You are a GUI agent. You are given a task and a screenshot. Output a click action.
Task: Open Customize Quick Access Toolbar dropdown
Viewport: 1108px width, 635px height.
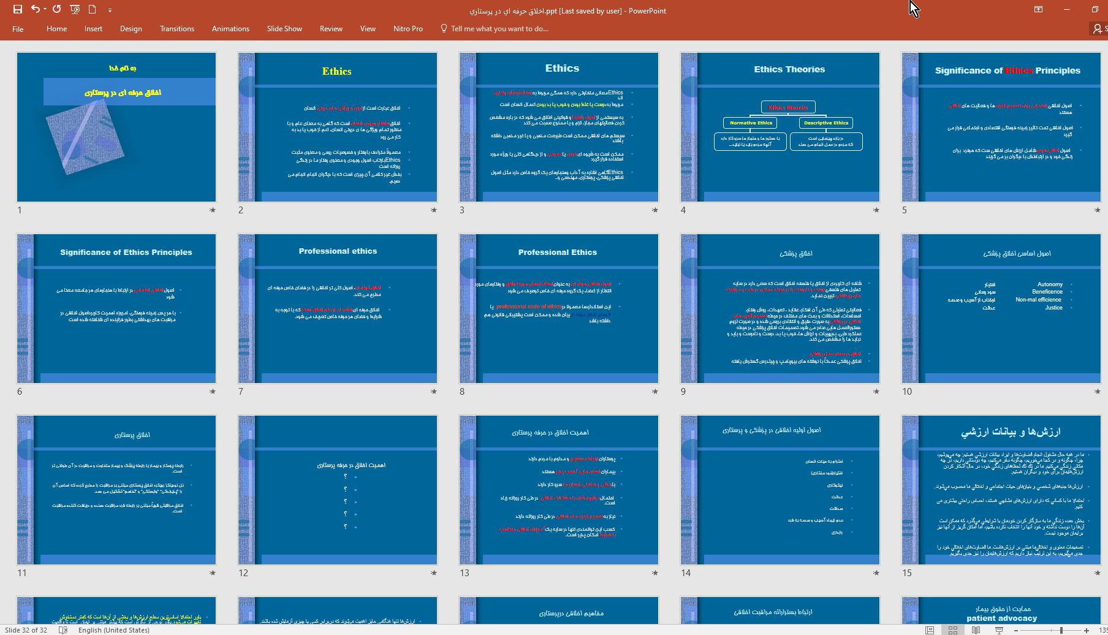[110, 10]
